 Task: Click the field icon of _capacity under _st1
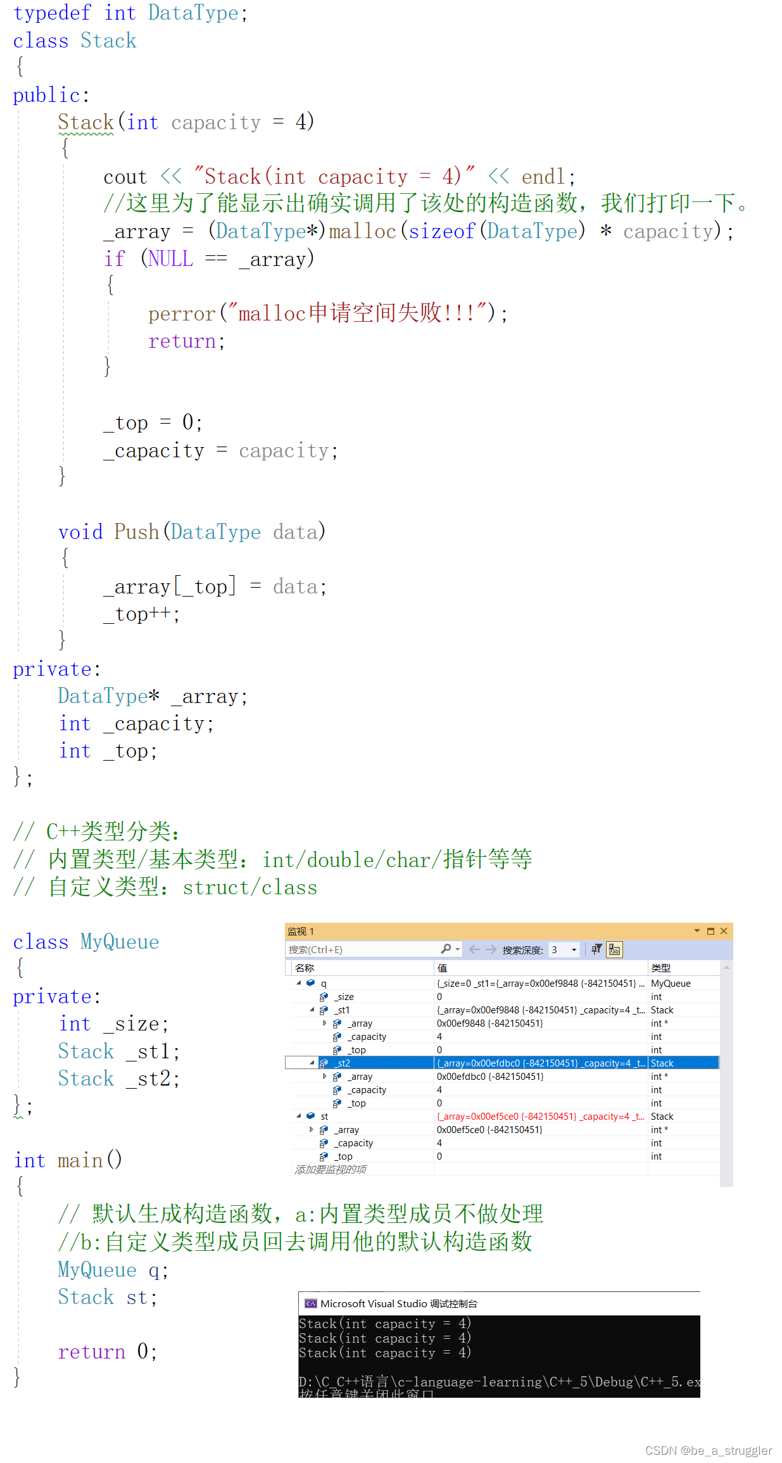point(337,1037)
